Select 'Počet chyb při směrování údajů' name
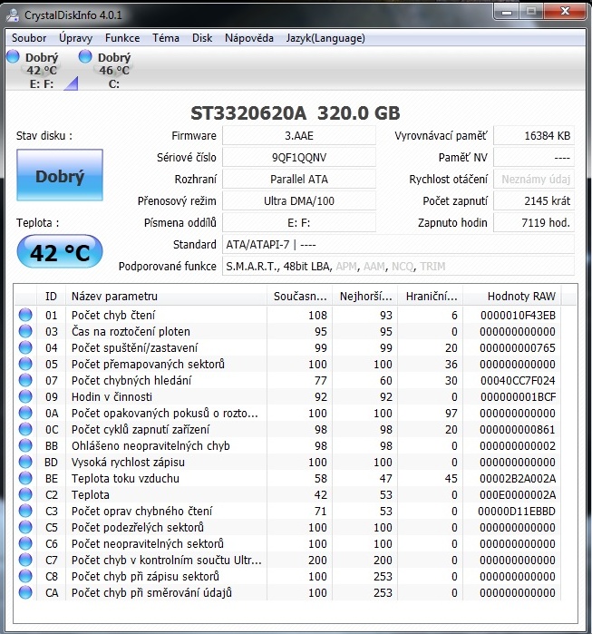Image resolution: width=592 pixels, height=634 pixels. [x=151, y=593]
